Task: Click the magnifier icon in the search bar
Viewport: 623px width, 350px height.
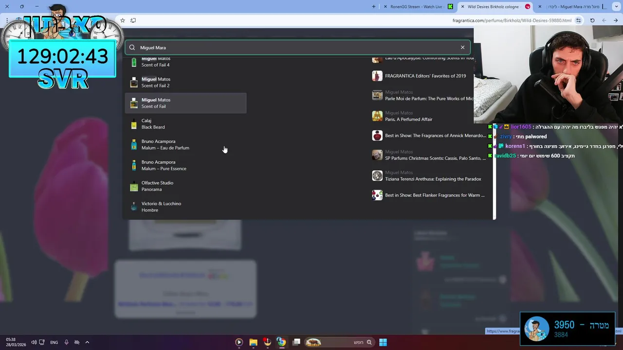Action: pyautogui.click(x=132, y=48)
